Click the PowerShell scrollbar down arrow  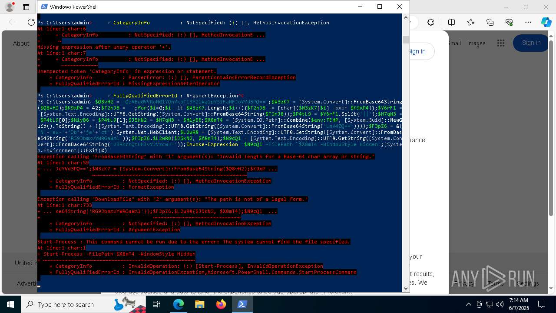tap(406, 288)
